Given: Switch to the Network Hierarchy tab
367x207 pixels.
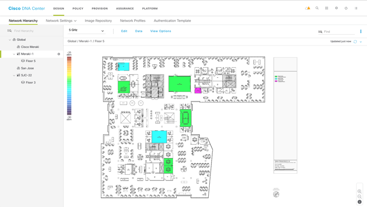Looking at the screenshot, I should tap(23, 21).
